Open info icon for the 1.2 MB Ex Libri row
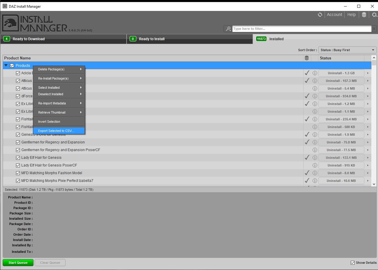 pos(315,104)
